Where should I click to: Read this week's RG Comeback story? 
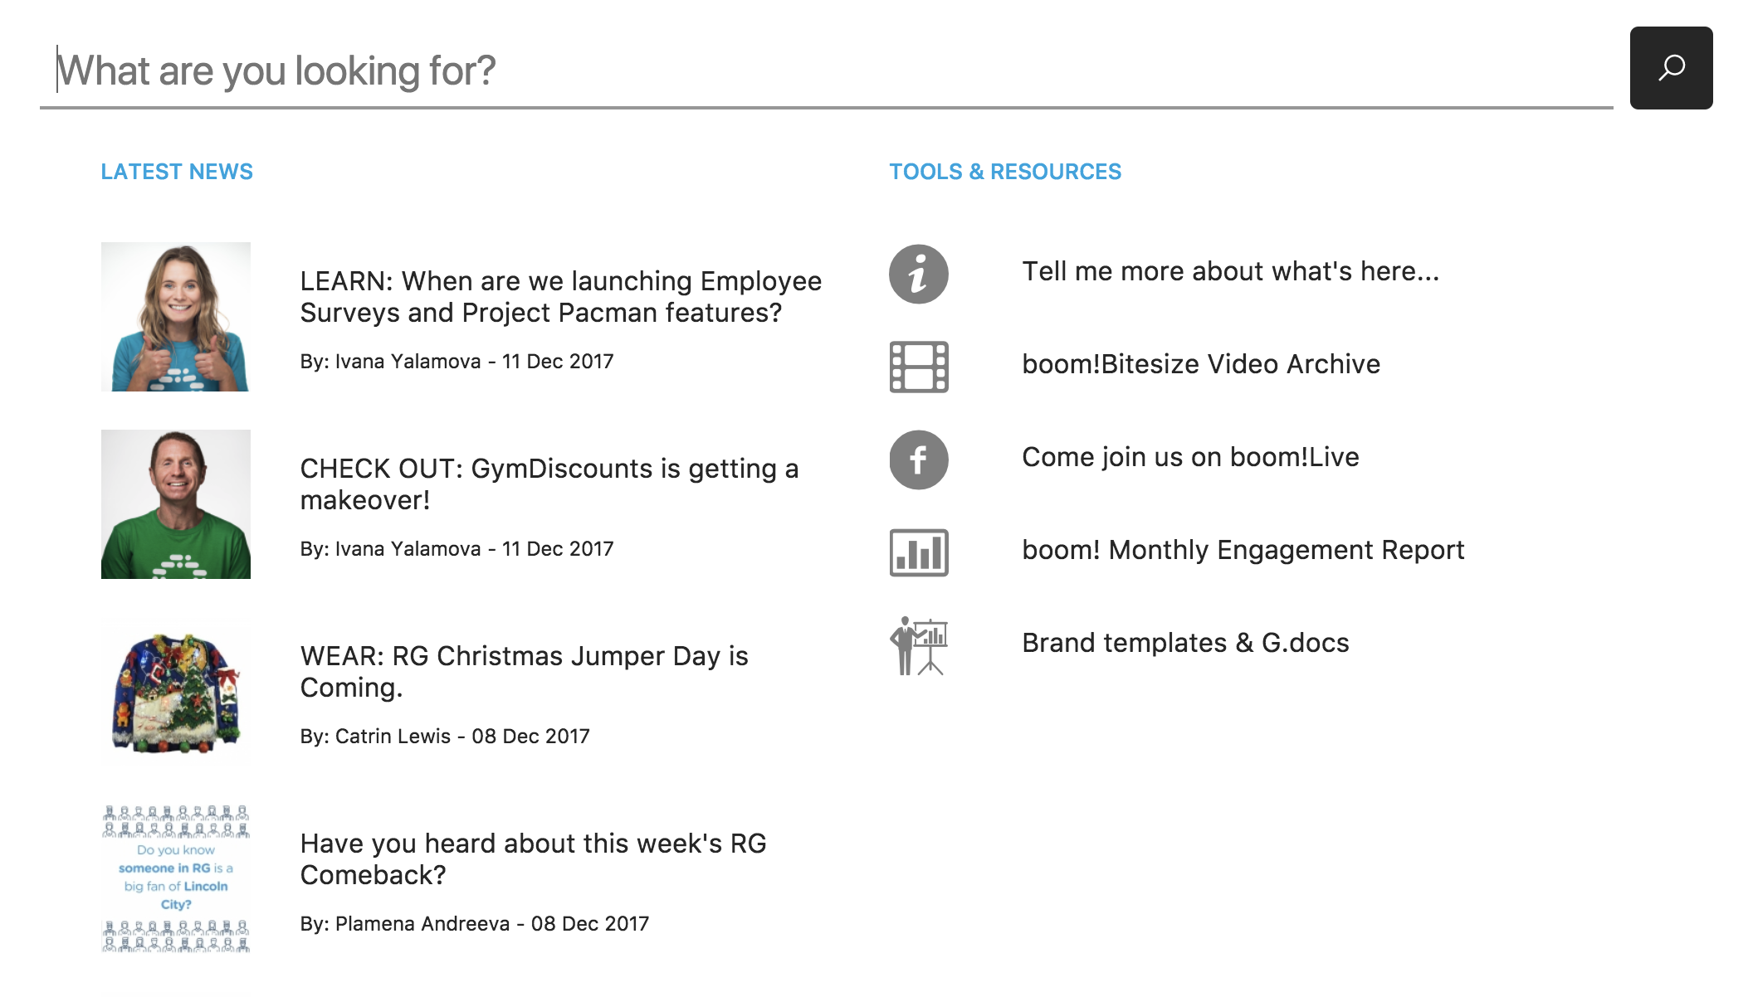(x=533, y=859)
